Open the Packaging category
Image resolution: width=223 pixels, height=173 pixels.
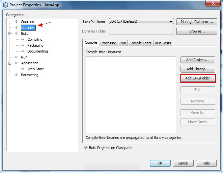click(x=35, y=45)
